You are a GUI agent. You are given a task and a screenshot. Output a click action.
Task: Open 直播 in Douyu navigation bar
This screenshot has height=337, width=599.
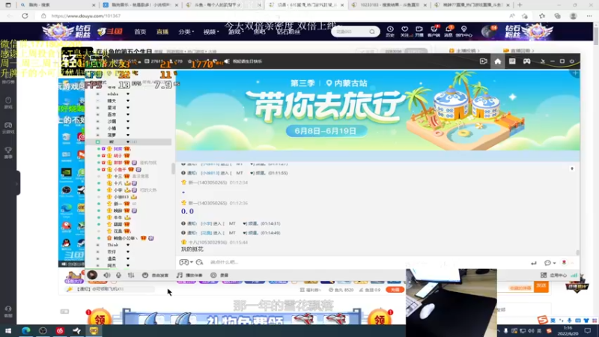pos(162,31)
